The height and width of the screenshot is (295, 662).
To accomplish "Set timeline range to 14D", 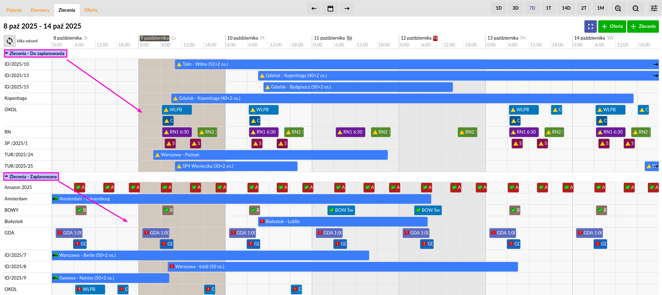I will point(566,8).
